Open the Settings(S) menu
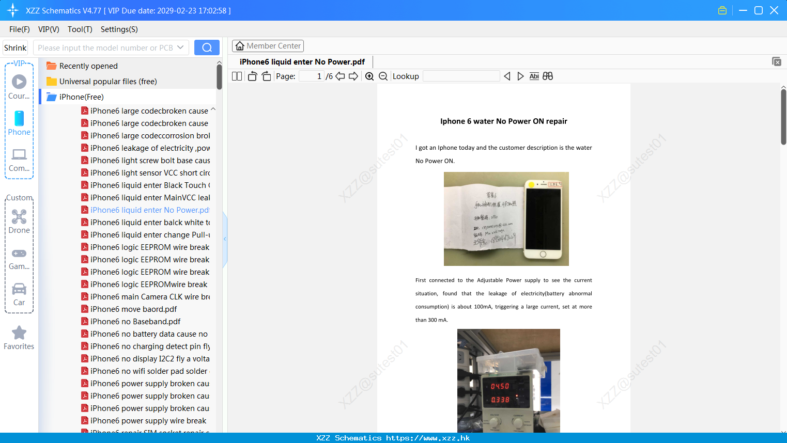 (119, 29)
